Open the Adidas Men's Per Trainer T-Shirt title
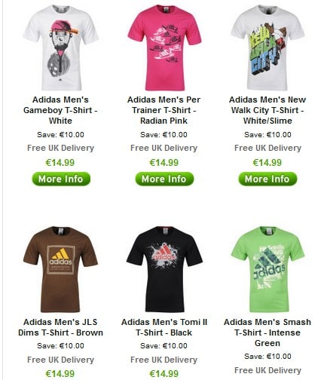This screenshot has width=324, height=380. pyautogui.click(x=164, y=110)
